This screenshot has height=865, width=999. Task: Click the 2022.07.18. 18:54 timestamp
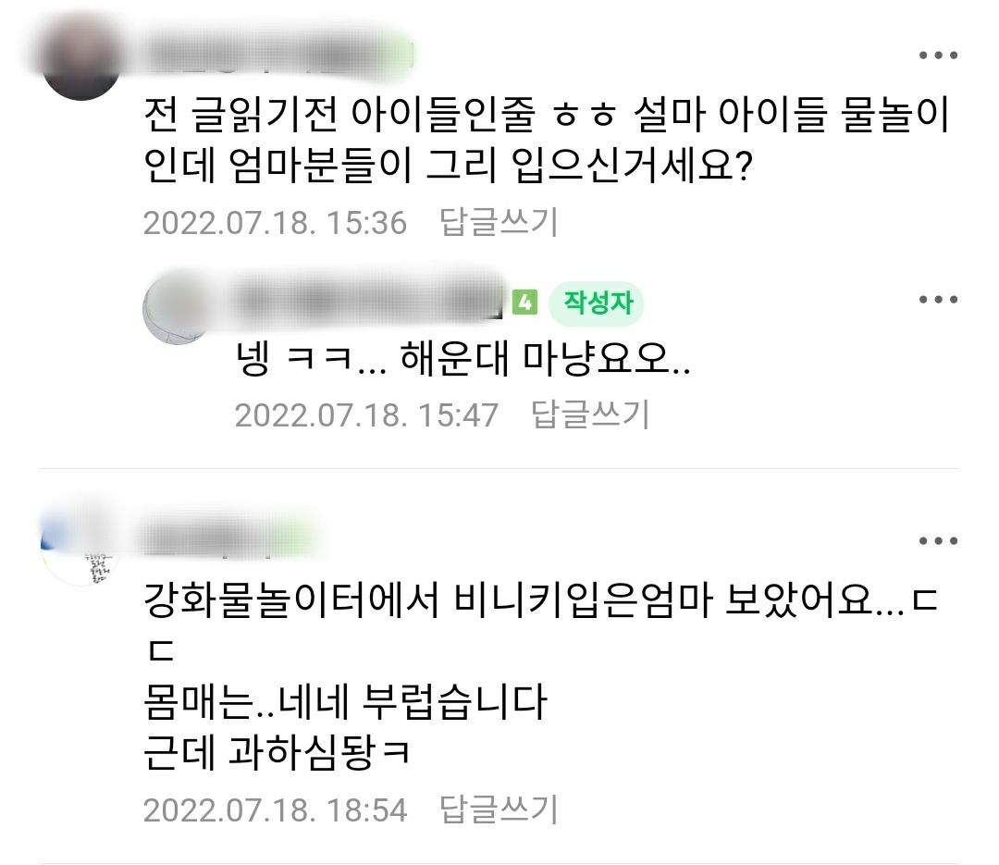[x=275, y=810]
